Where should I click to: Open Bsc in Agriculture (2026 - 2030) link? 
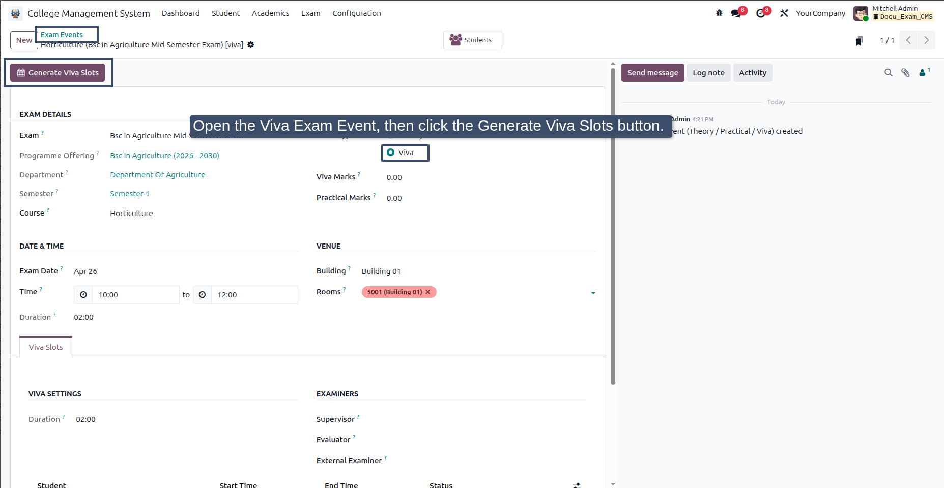pos(165,156)
